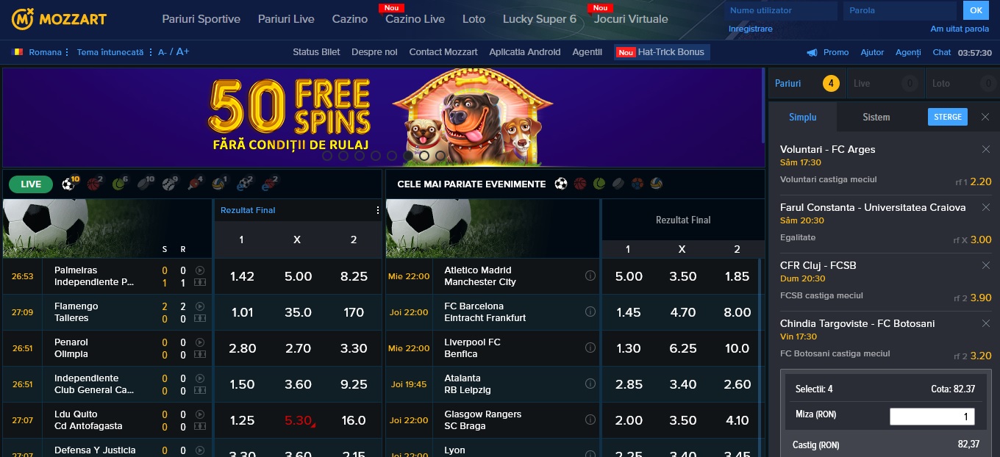Image resolution: width=1000 pixels, height=457 pixels.
Task: Filter most-bet events by basketball icon
Action: coord(580,184)
